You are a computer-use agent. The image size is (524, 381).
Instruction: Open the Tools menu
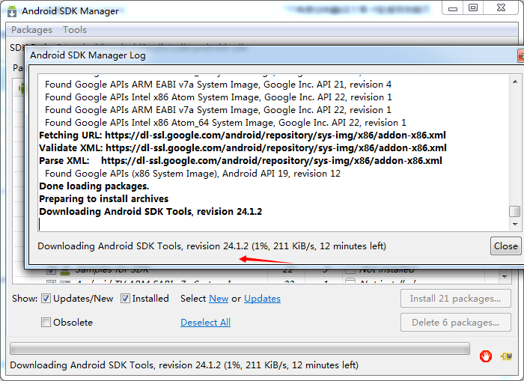75,30
